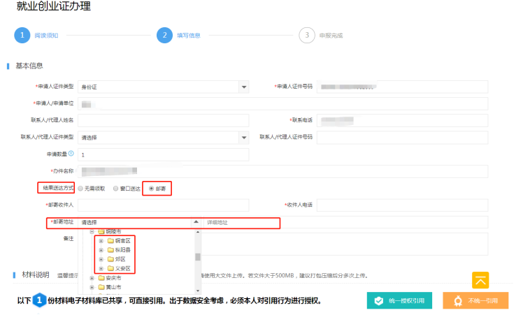This screenshot has width=530, height=315.
Task: Select the 邮寄 radio option
Action: coord(152,189)
